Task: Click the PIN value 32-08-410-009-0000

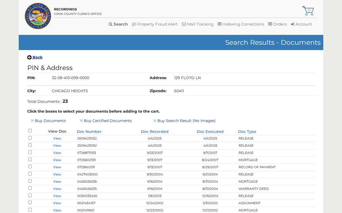Action: click(x=71, y=78)
